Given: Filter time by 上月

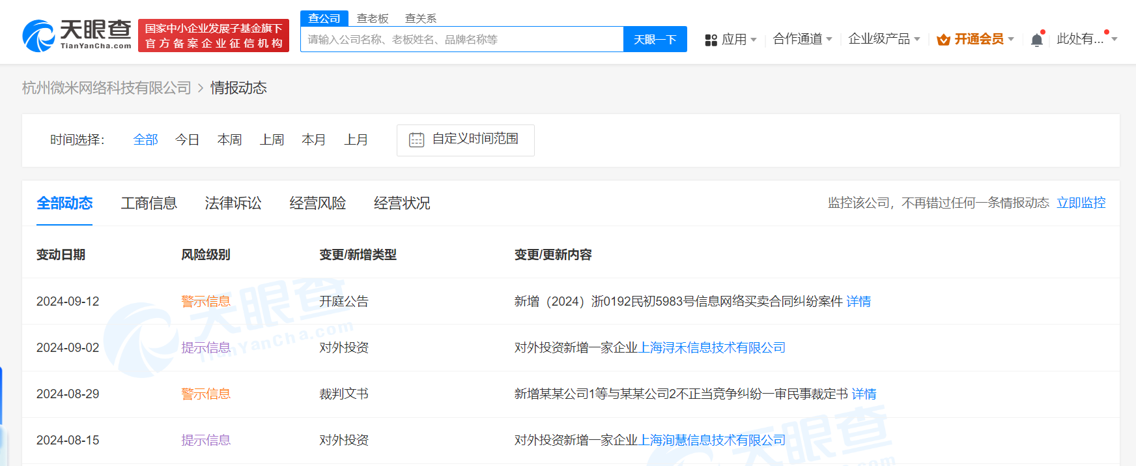Looking at the screenshot, I should coord(356,139).
